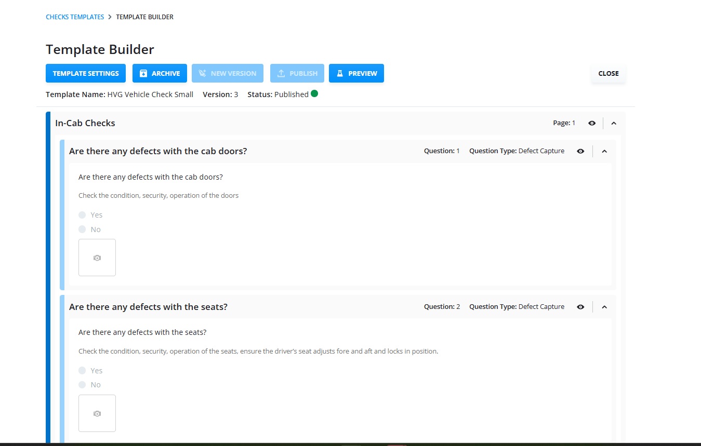Click the 'Template Builder' breadcrumb text
The image size is (701, 446).
pyautogui.click(x=145, y=17)
